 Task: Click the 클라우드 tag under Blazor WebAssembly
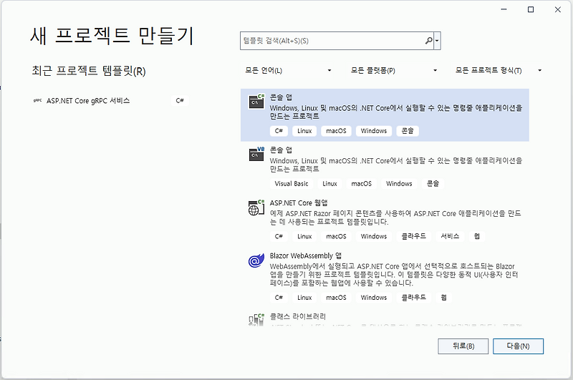coord(414,298)
